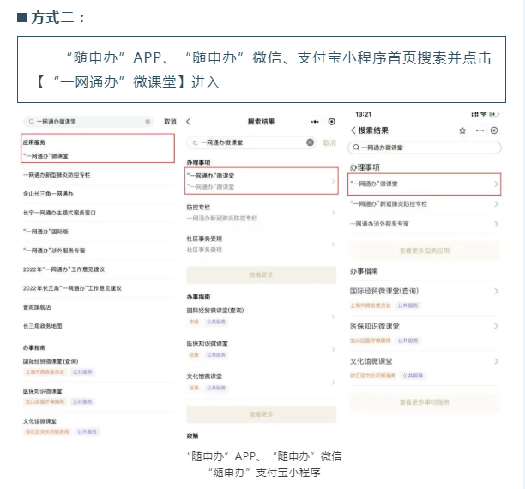Tap the signal strength icon in status bar
Image resolution: width=525 pixels, height=489 pixels.
coord(474,114)
